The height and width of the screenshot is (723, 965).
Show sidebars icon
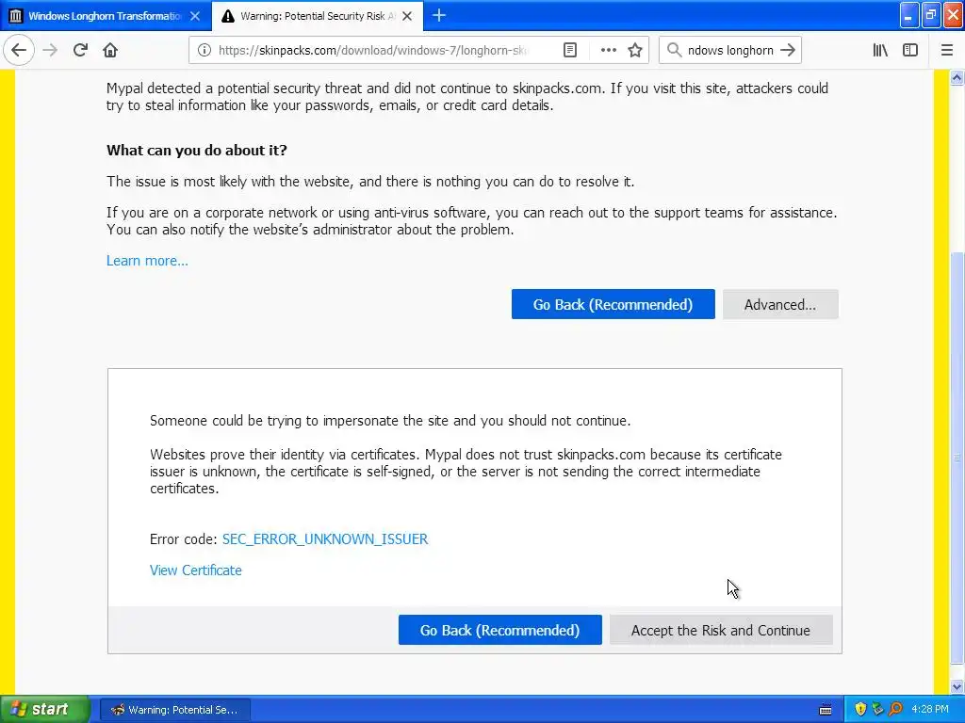(x=910, y=51)
